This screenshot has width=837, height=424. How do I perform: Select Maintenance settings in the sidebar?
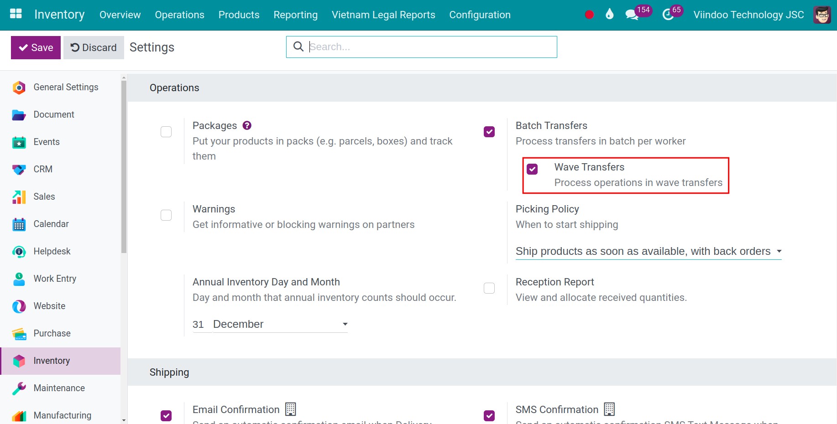pos(60,388)
